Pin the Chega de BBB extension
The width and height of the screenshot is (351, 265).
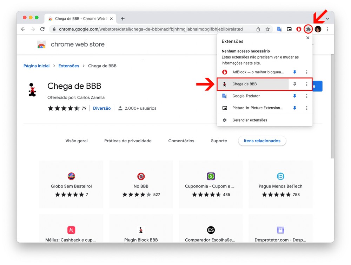point(294,84)
